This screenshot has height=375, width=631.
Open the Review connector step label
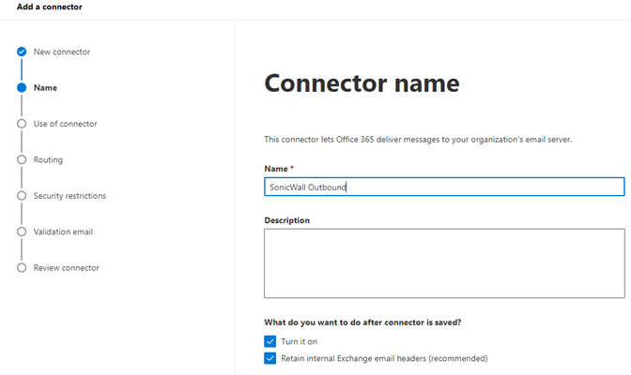tap(66, 268)
